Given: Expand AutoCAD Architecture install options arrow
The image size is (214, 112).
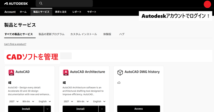Looking at the screenshot, I should click(x=102, y=109).
